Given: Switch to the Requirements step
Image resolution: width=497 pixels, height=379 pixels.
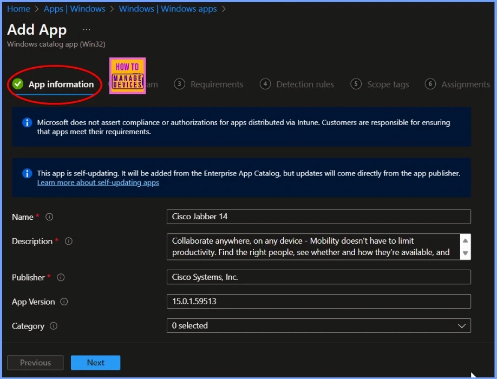Looking at the screenshot, I should pyautogui.click(x=208, y=84).
